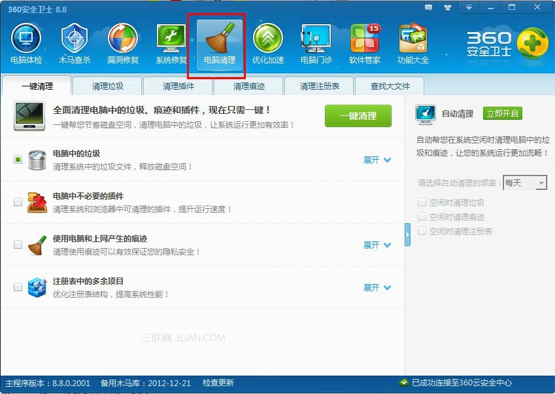555x394 pixels.
Task: Switch to the 清理注册表 tab
Action: tap(320, 86)
